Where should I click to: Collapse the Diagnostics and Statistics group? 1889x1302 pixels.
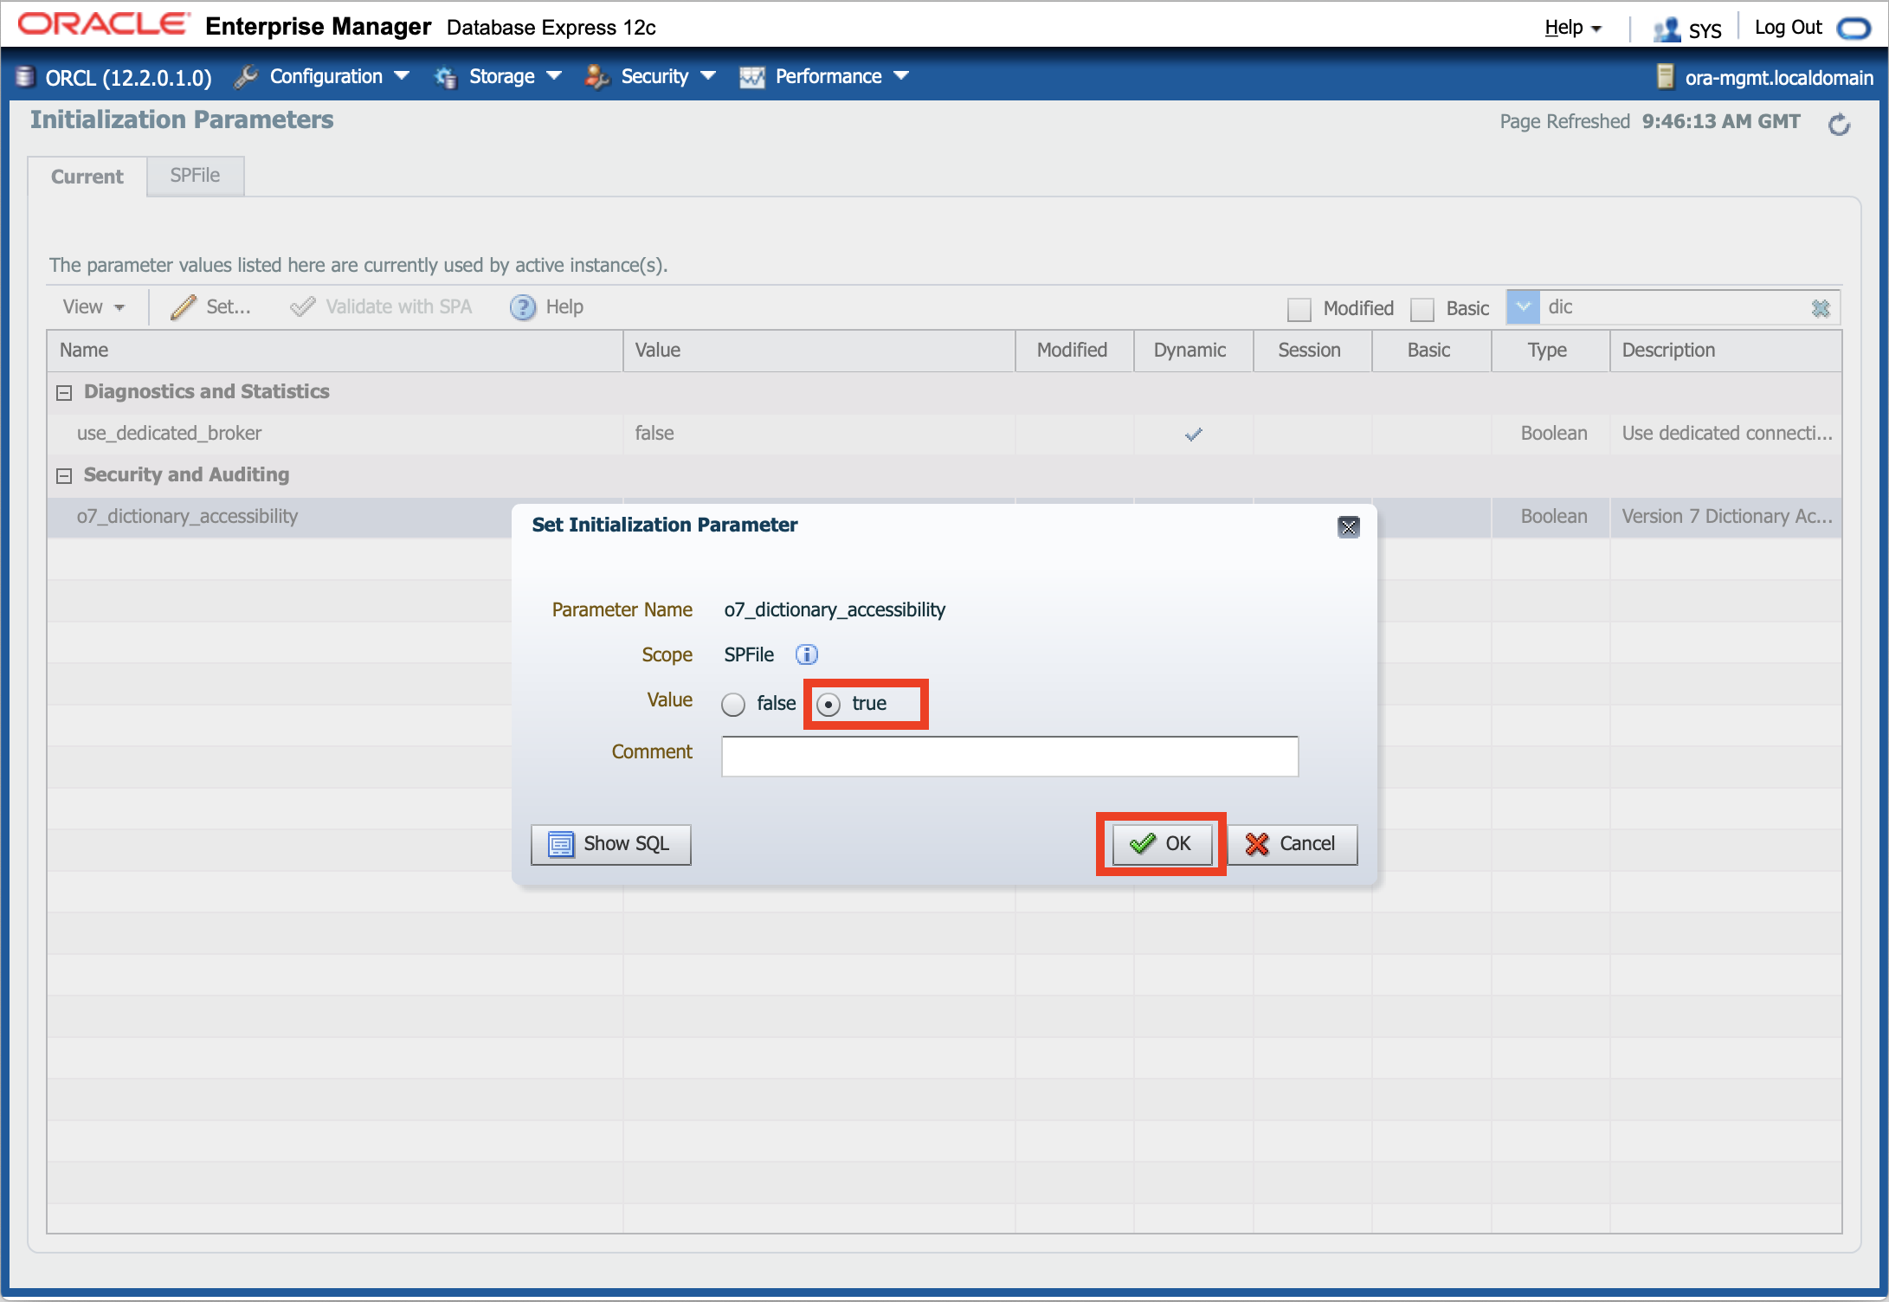pos(64,393)
